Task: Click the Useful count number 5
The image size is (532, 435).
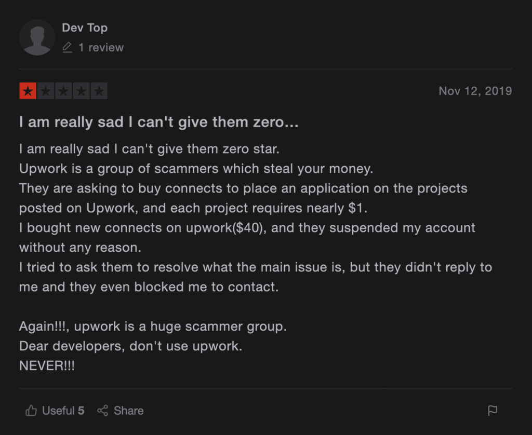Action: click(81, 411)
